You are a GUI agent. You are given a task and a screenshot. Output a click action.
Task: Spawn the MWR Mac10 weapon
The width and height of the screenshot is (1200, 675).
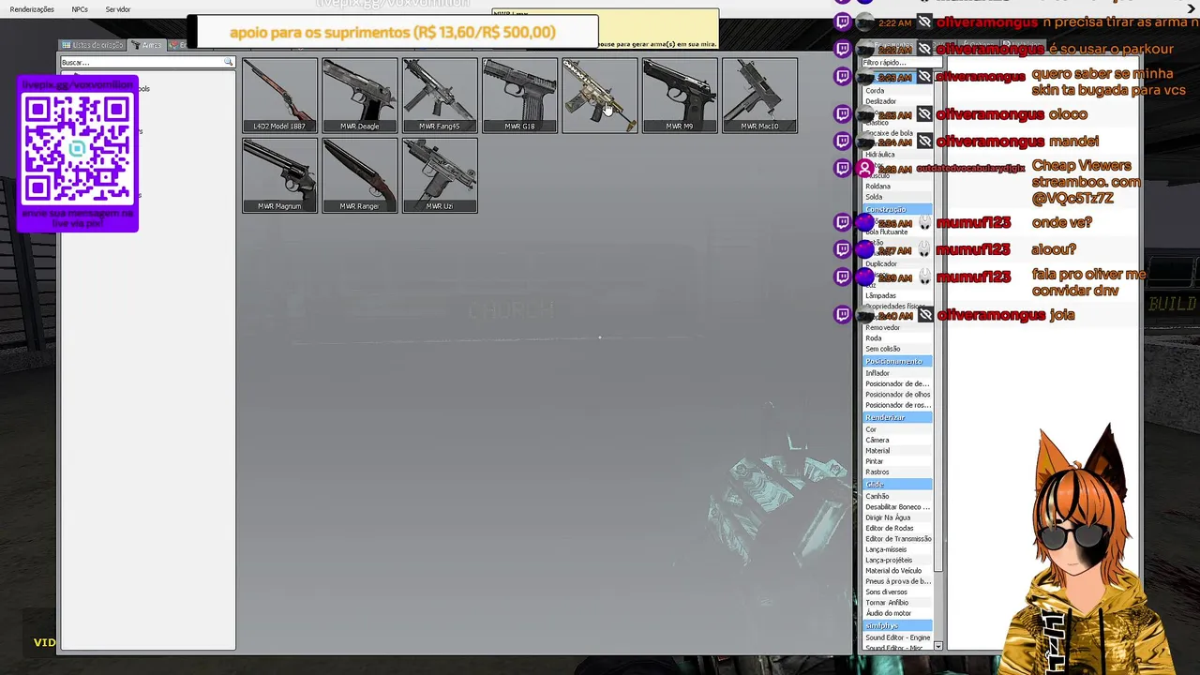pos(759,96)
